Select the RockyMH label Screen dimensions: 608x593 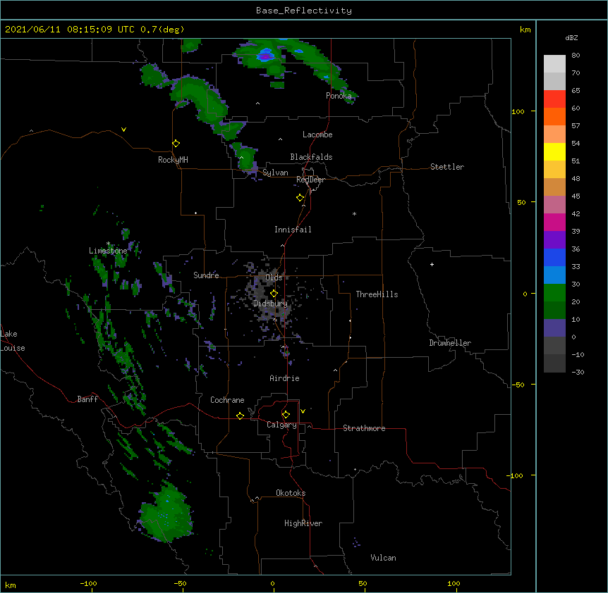(x=173, y=160)
